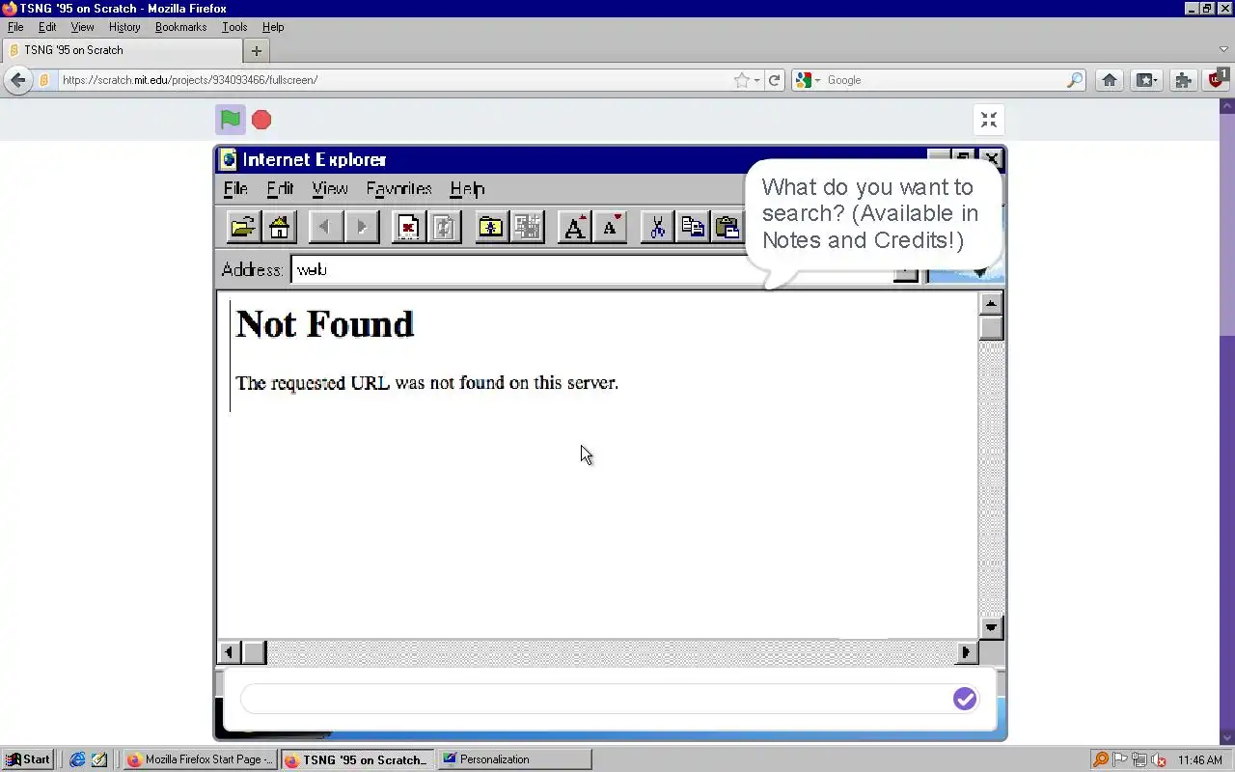Select the 'TSNG '95 on Scratch' browser tab
The height and width of the screenshot is (772, 1235).
[x=123, y=50]
